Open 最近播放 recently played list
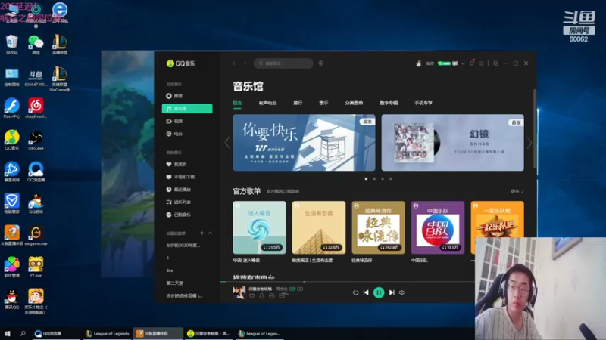The height and width of the screenshot is (340, 606). pyautogui.click(x=179, y=190)
